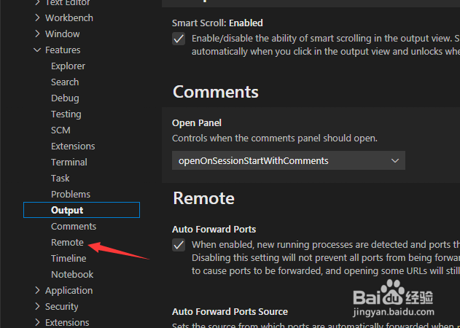Expand the Workbench settings chevron
The image size is (460, 328).
tap(37, 18)
